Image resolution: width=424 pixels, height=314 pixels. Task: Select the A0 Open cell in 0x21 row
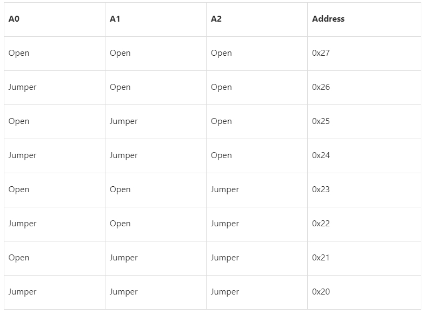(x=19, y=258)
